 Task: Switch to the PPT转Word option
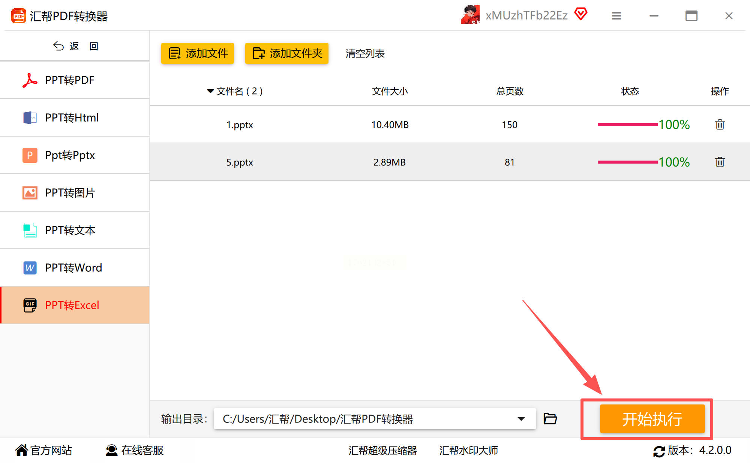(x=73, y=268)
